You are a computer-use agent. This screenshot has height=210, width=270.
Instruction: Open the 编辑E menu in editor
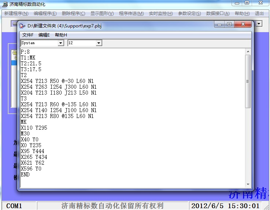(x=44, y=35)
